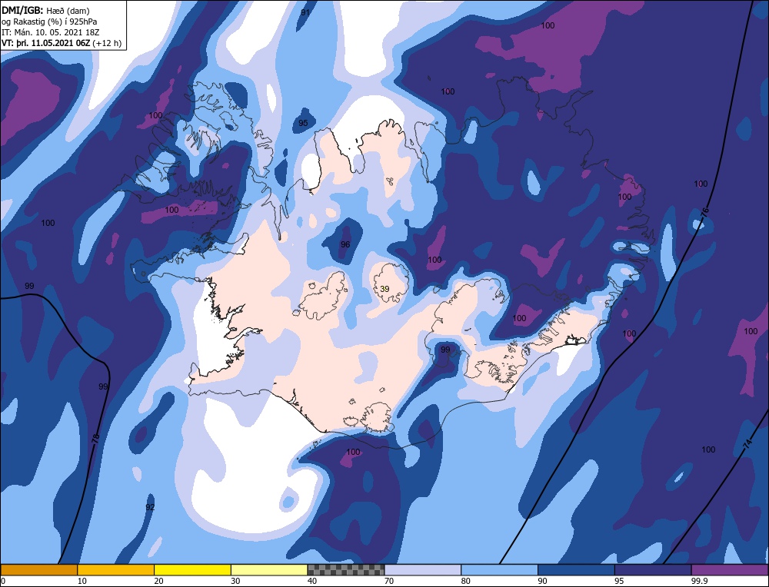Click the 'og Rakastig (%) í 925hPa' line
769x587 pixels.
tap(49, 22)
